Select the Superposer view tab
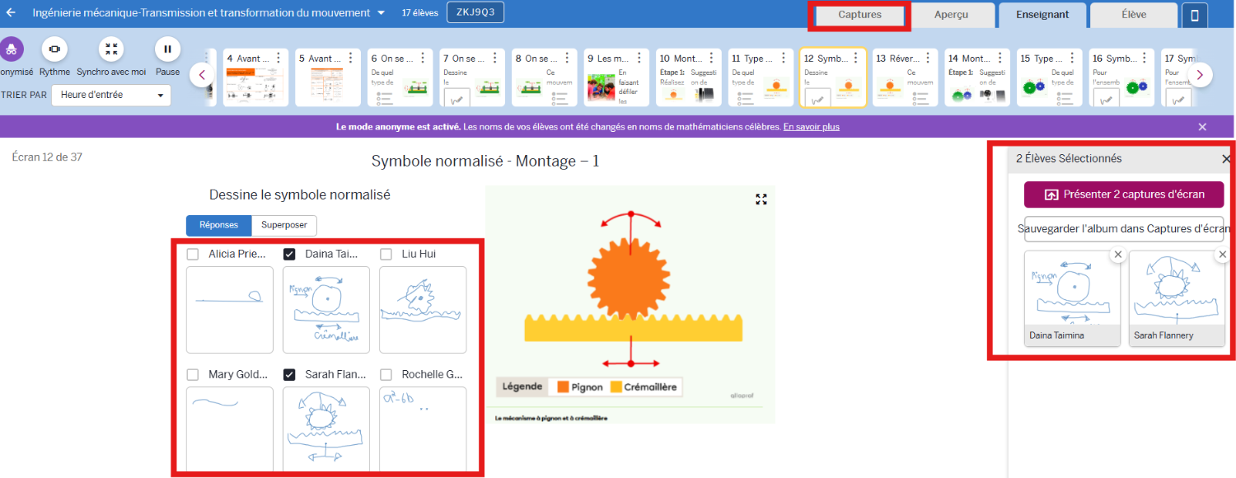Viewport: 1236px width, 478px height. coord(283,225)
